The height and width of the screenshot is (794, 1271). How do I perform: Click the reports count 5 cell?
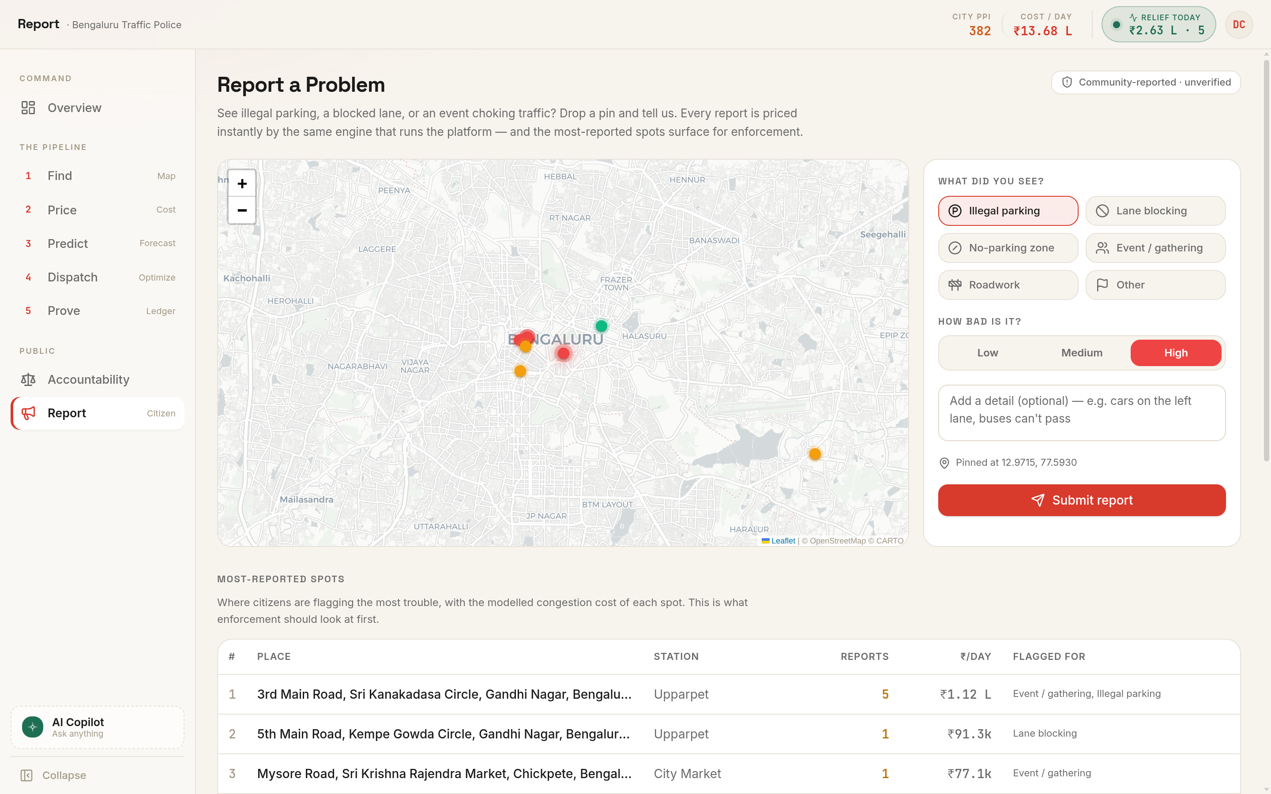[x=885, y=694]
